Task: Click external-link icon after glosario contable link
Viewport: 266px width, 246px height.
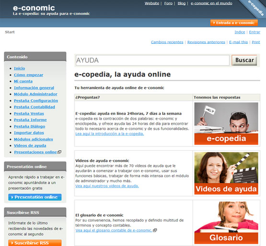Action: [x=155, y=230]
